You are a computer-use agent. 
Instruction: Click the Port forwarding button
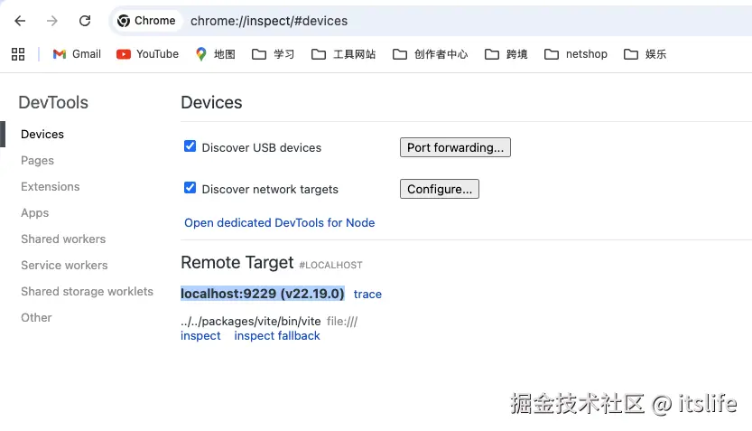(x=455, y=147)
